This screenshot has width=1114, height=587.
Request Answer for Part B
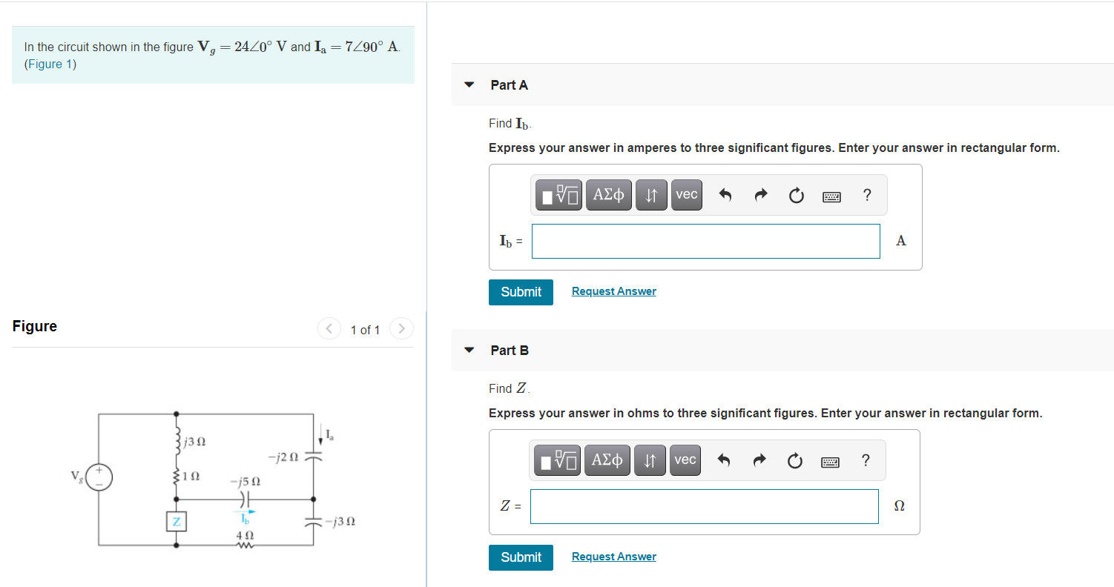coord(614,557)
